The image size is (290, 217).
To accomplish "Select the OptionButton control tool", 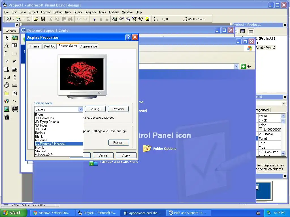I will 15,61.
